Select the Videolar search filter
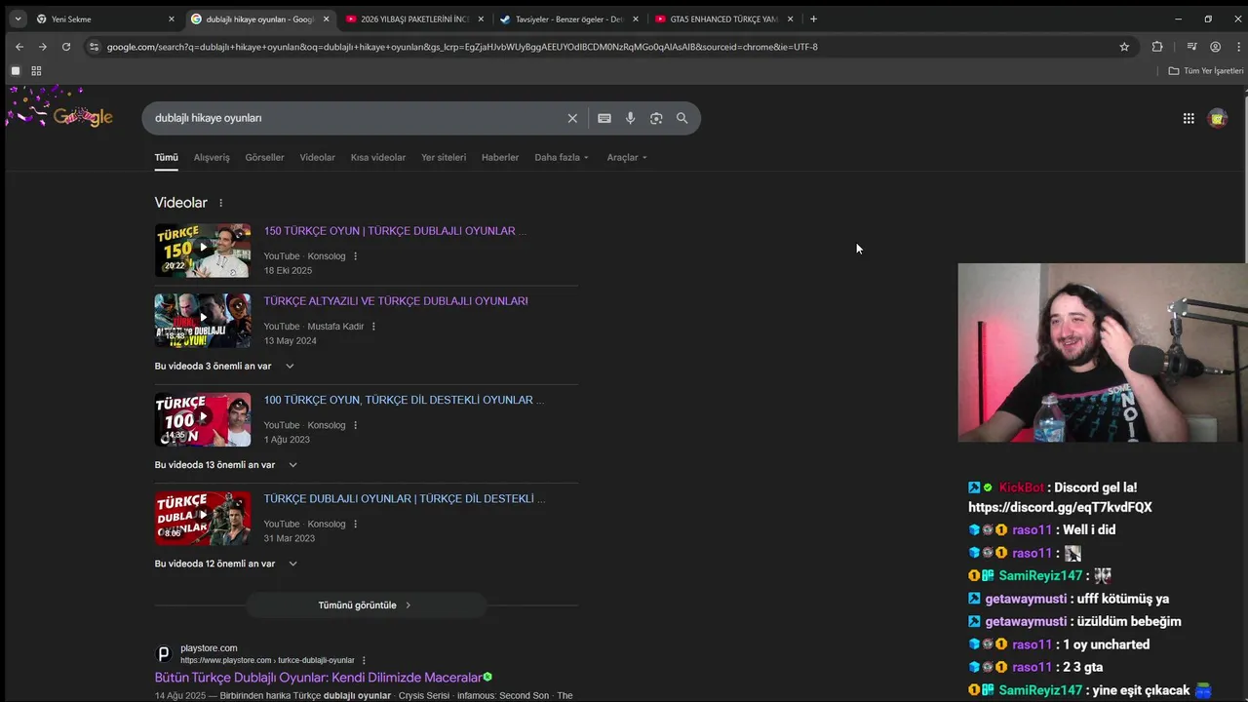The height and width of the screenshot is (702, 1248). (317, 157)
